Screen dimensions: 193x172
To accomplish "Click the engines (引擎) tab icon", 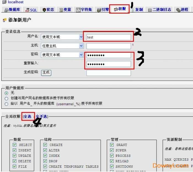I will 99,10.
